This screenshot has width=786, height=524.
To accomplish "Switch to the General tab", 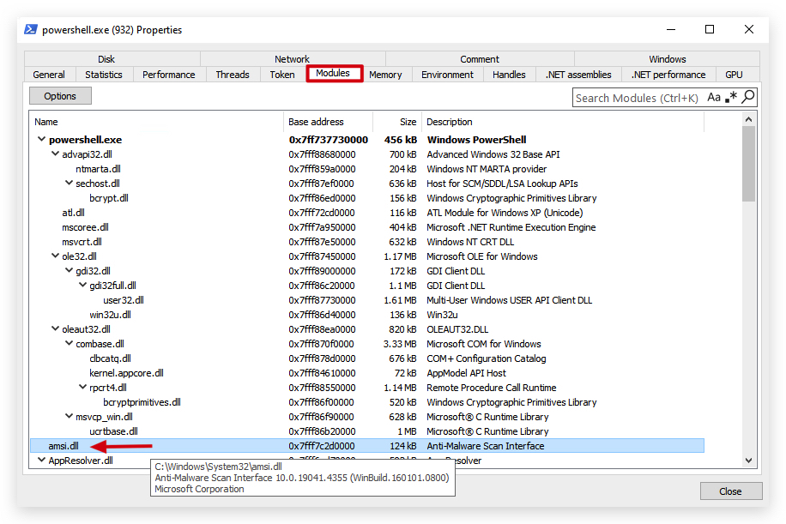I will click(49, 75).
